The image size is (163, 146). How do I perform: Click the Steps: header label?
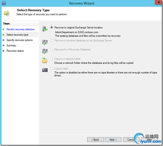(x=7, y=23)
